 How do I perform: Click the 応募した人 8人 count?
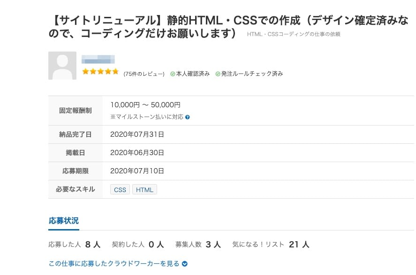coord(74,244)
